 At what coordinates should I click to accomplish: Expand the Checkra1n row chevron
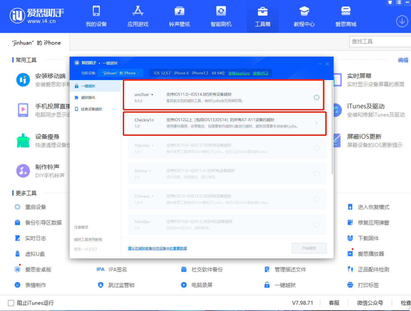[317, 123]
